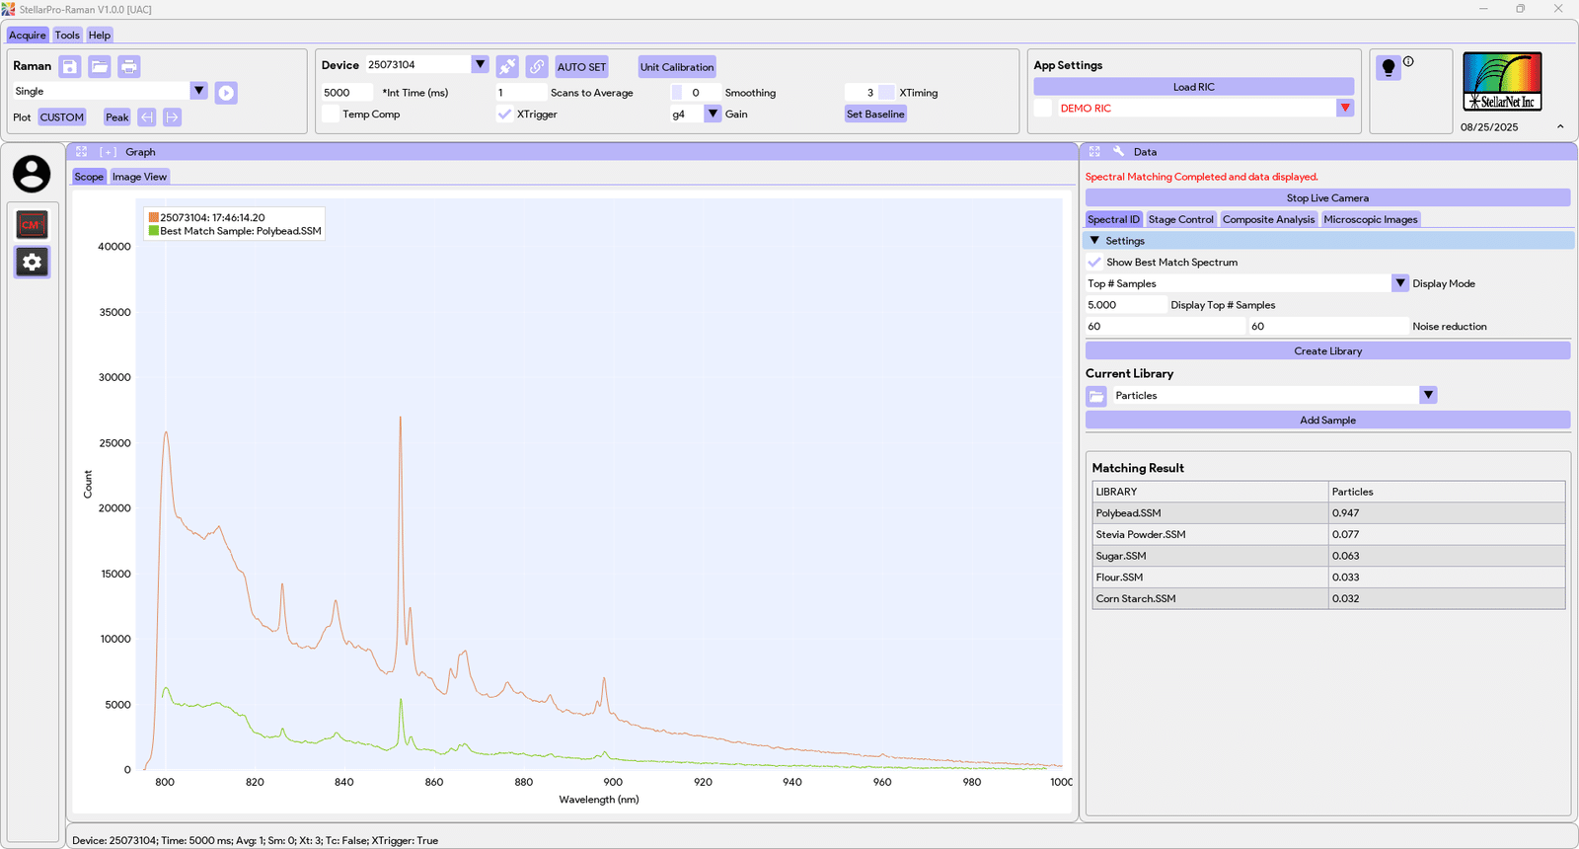Open the gear settings sidebar icon

pyautogui.click(x=32, y=262)
